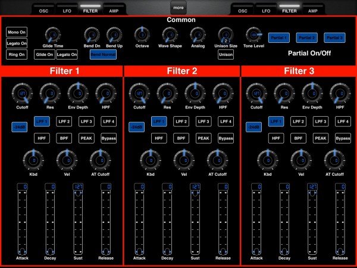Screen dimensions: 357x268
Task: Open the left OSC tab
Action: (x=43, y=10)
